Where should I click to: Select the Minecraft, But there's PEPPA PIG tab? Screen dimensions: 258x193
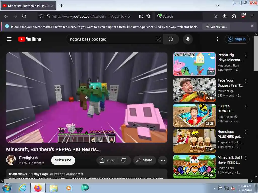tap(28, 6)
